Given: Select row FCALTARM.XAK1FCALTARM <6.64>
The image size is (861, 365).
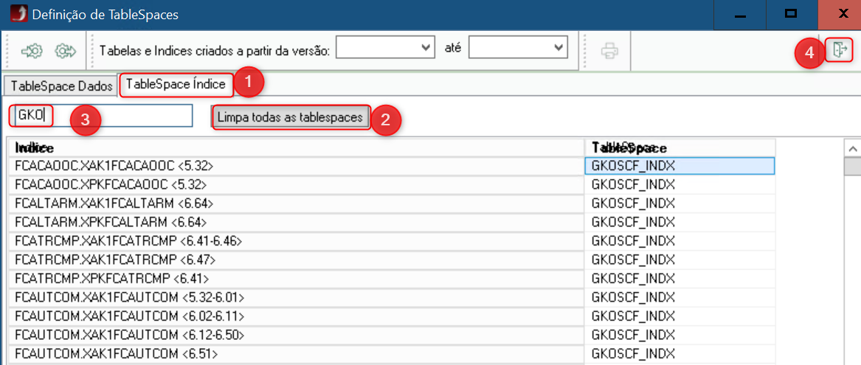Looking at the screenshot, I should pyautogui.click(x=297, y=203).
